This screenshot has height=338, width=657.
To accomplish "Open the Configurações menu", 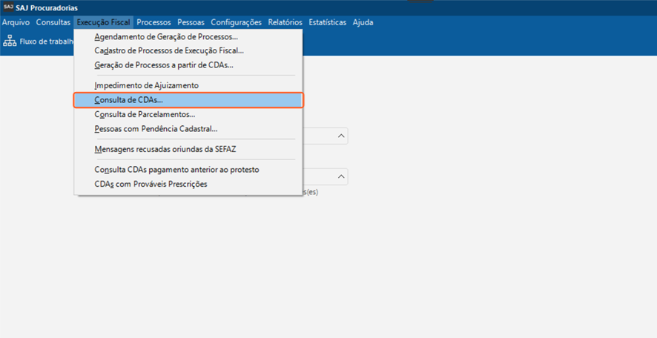I will [236, 23].
